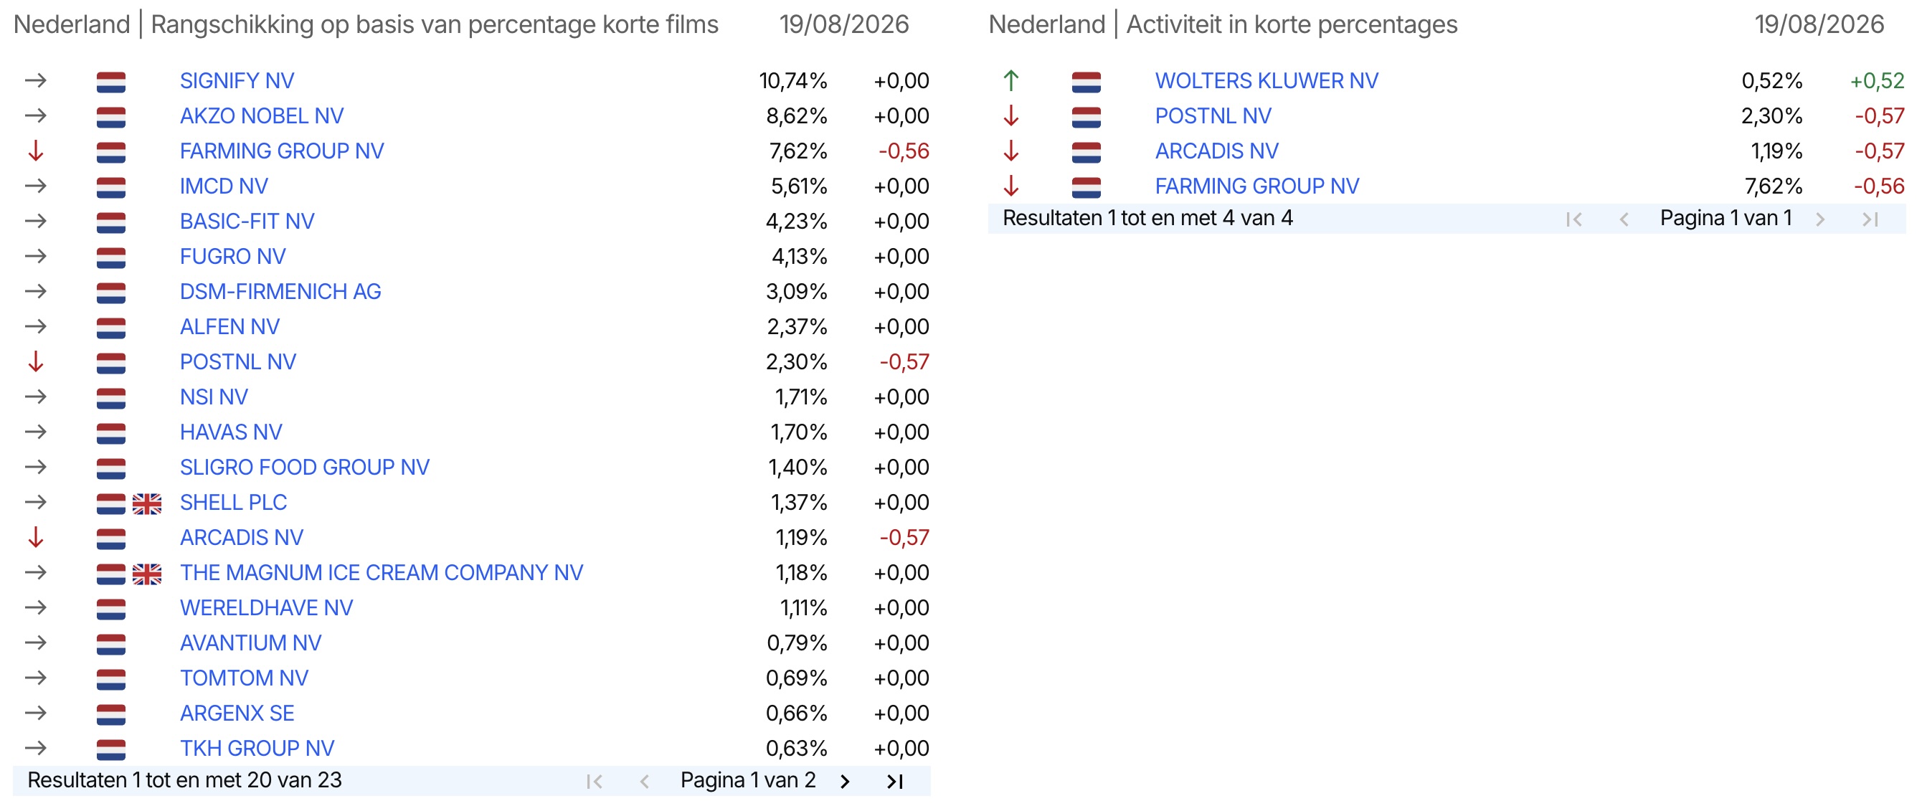Jump to first page in left table

coord(594,782)
